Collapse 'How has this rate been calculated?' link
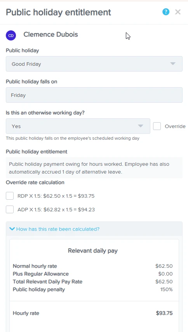188x332 pixels. click(57, 229)
